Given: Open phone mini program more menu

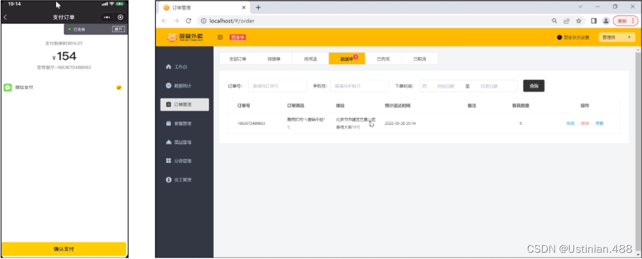Looking at the screenshot, I should click(x=107, y=17).
